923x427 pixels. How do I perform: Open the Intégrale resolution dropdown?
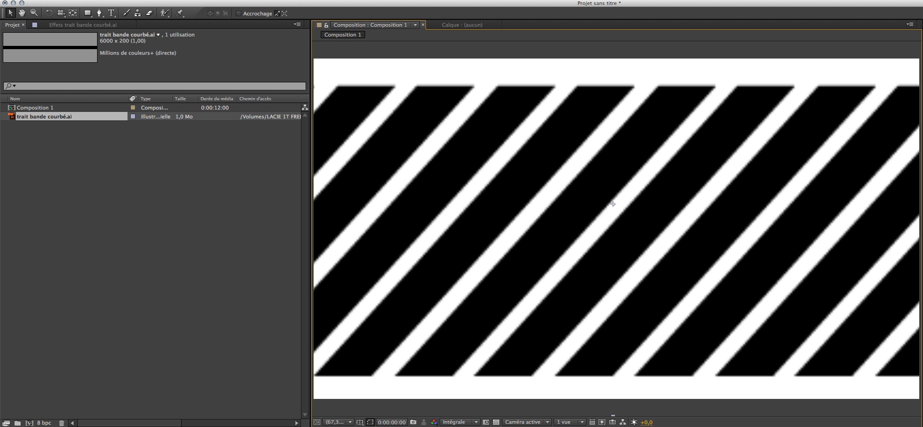477,422
